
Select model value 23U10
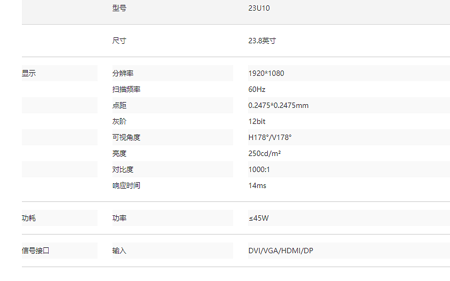point(259,8)
